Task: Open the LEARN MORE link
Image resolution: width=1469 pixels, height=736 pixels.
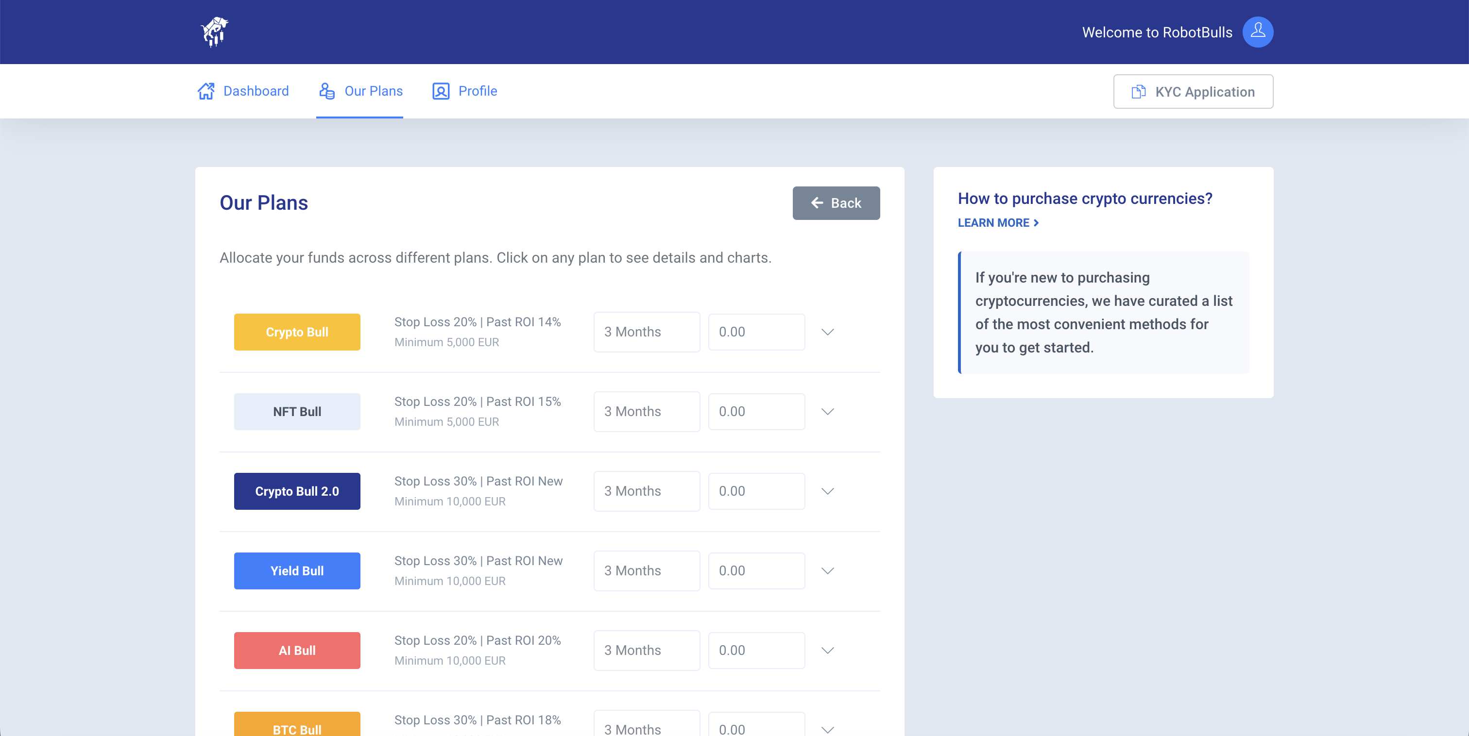Action: [x=994, y=223]
